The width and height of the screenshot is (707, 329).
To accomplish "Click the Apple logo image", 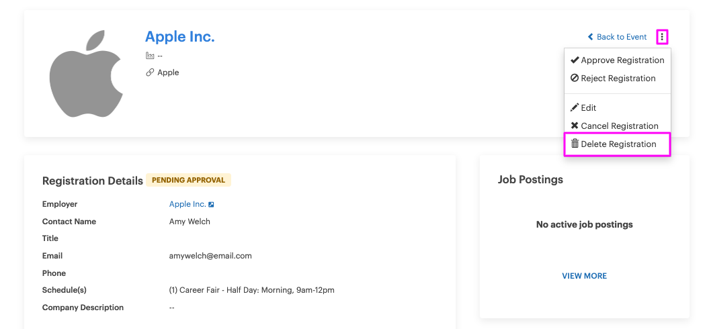I will pyautogui.click(x=85, y=73).
